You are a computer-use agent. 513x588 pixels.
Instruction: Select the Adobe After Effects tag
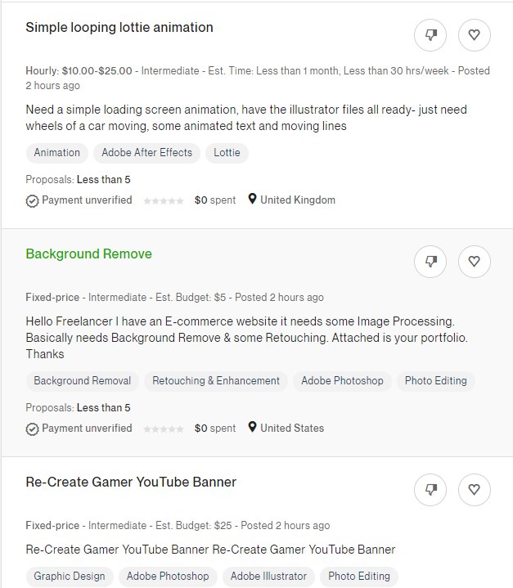click(x=146, y=153)
